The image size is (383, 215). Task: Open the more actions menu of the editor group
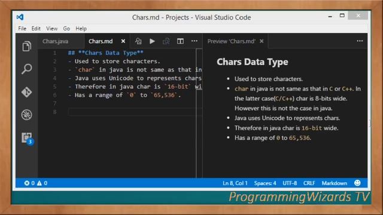pos(194,41)
